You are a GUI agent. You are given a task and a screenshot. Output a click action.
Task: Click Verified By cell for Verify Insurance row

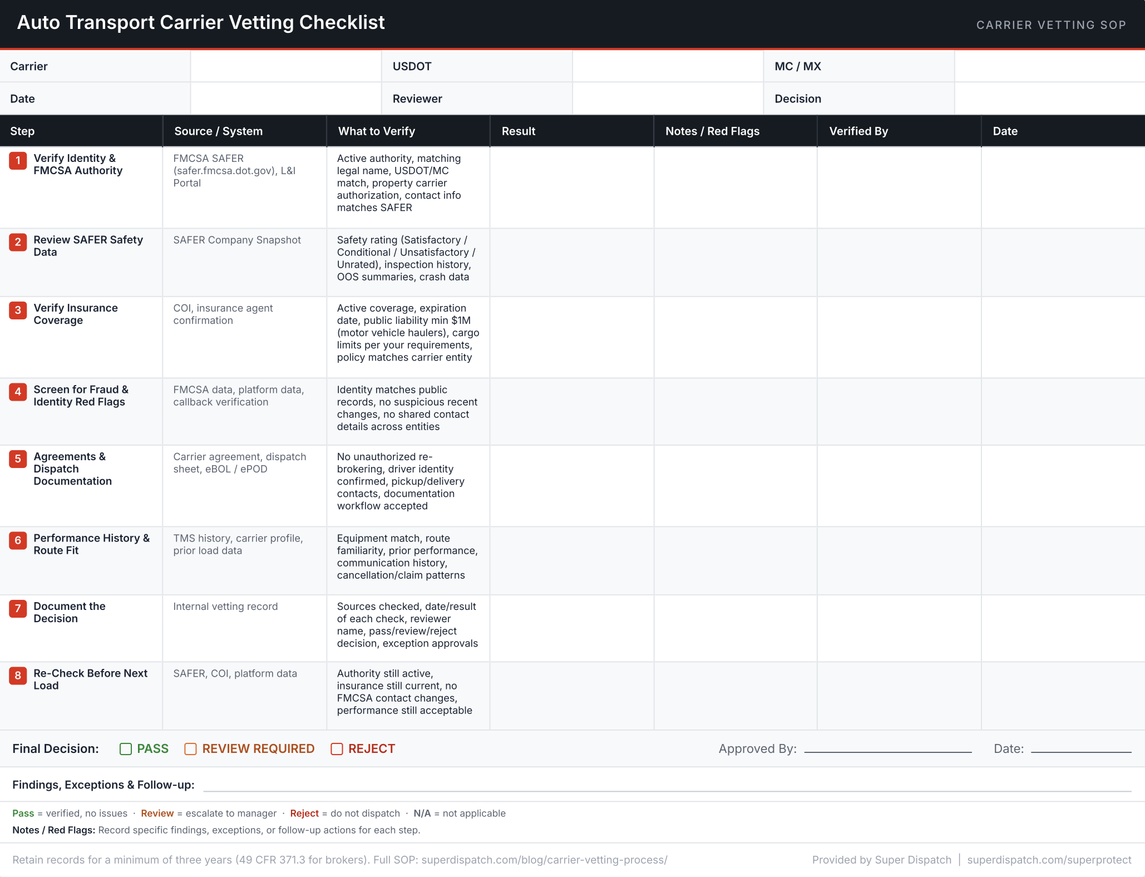pyautogui.click(x=899, y=337)
